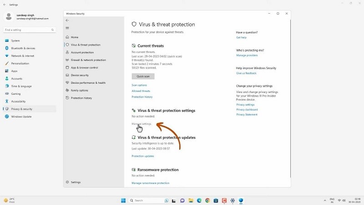364x205 pixels.
Task: Click the Quick scan button
Action: point(143,76)
